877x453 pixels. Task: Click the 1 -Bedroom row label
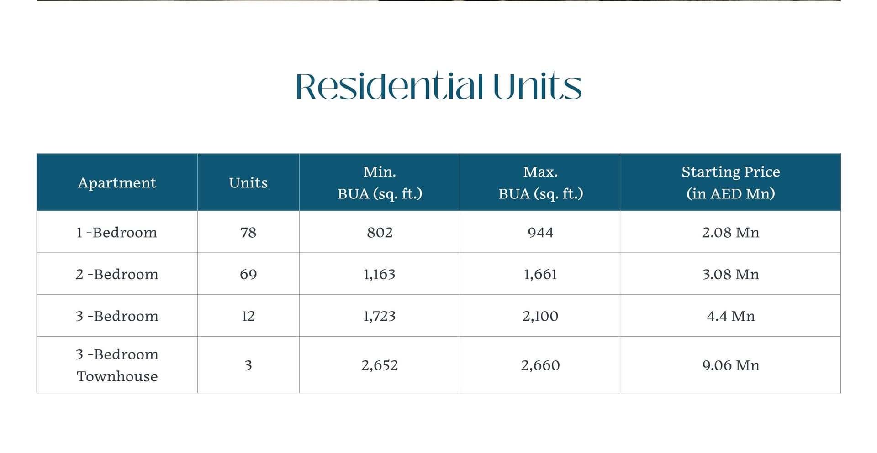pyautogui.click(x=117, y=232)
